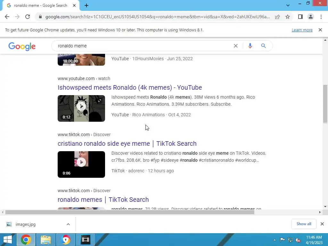Click the forward navigation arrow
The image size is (328, 246).
pos(17,17)
